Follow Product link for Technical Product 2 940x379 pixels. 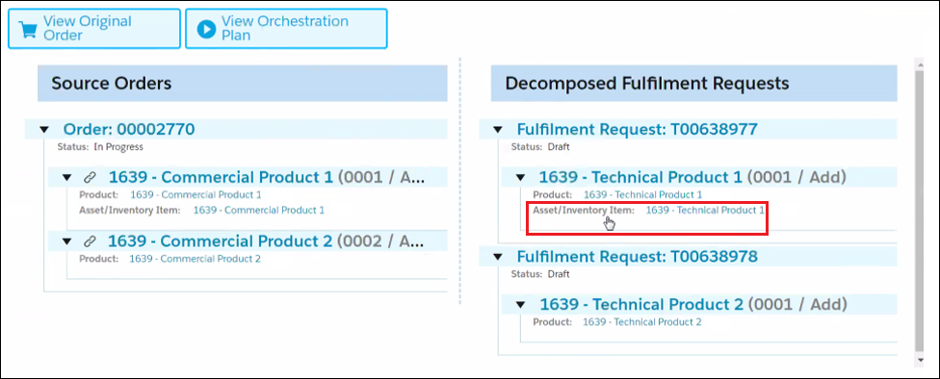pos(642,322)
